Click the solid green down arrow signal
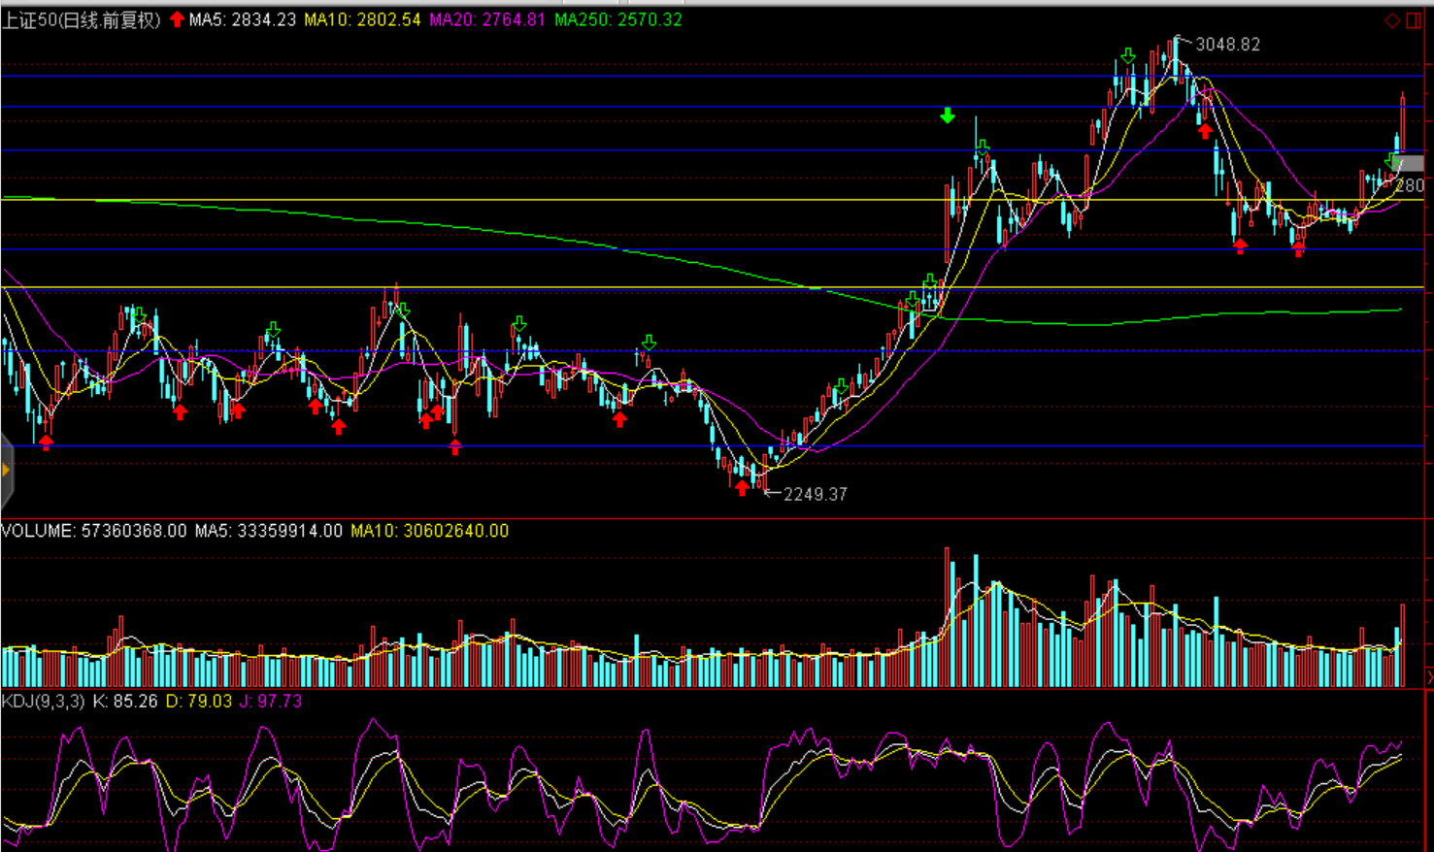The height and width of the screenshot is (852, 1434). point(948,116)
